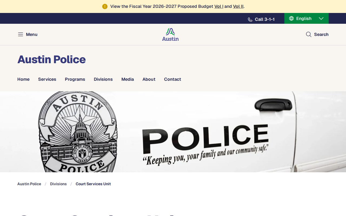Click the globe language icon
The image size is (346, 216).
pos(291,18)
